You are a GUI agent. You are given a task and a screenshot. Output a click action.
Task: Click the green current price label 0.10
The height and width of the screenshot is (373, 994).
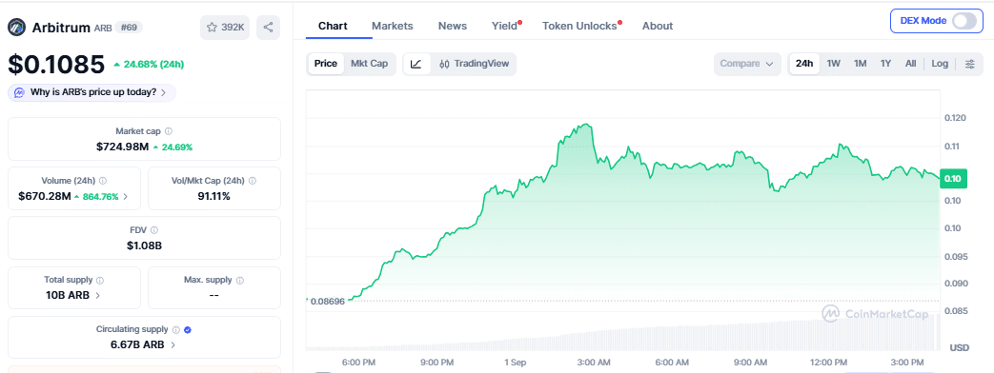(952, 179)
